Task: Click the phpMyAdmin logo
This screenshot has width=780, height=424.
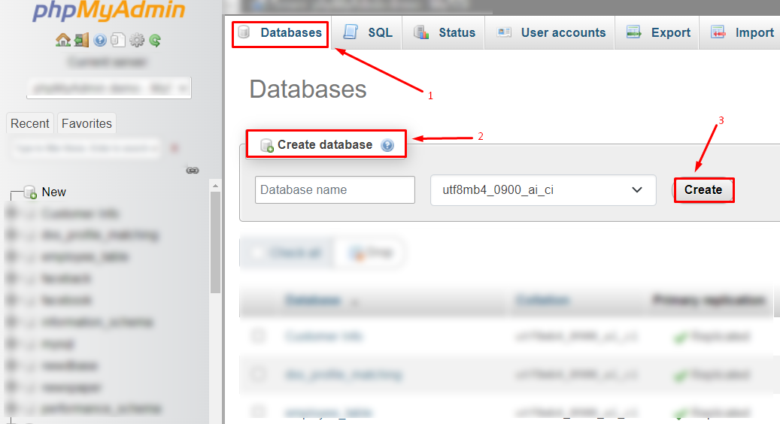Action: point(109,11)
